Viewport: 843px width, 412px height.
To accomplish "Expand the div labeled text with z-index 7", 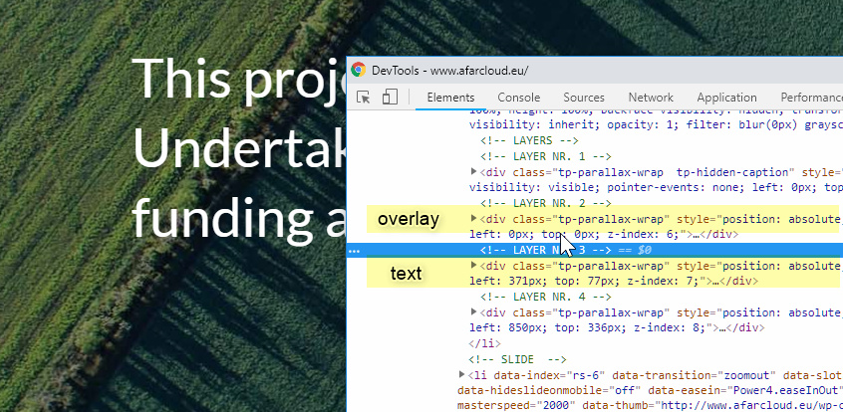I will coord(473,266).
